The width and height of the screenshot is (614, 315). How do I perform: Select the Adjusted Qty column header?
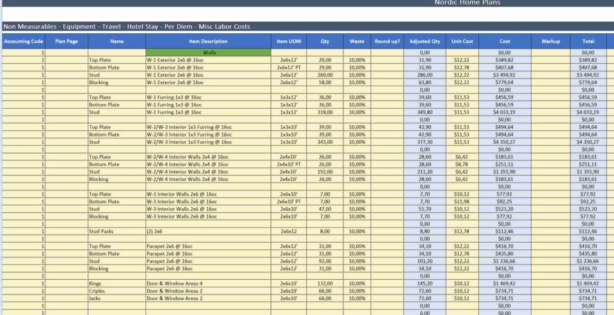(x=425, y=42)
